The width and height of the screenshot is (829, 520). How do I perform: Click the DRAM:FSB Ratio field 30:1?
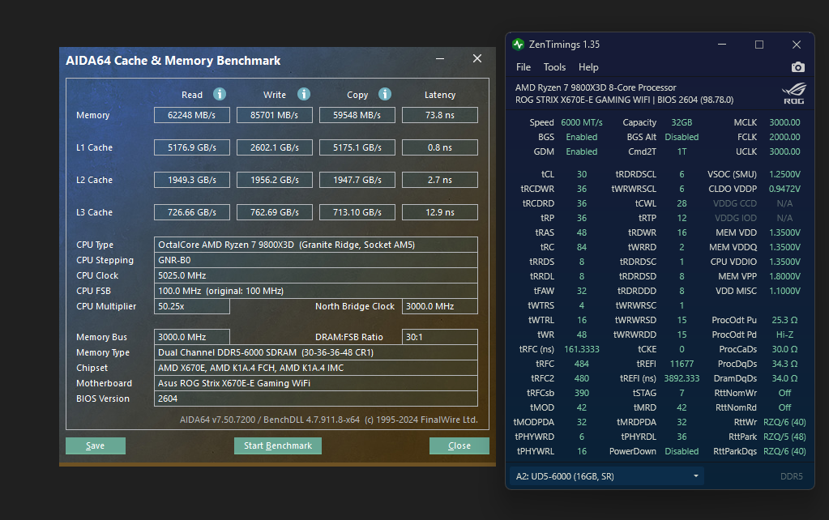coord(440,337)
